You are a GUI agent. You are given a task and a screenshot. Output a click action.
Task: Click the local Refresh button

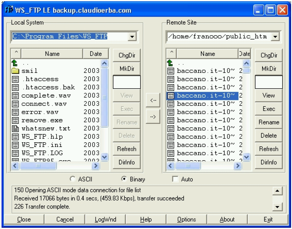click(x=127, y=149)
